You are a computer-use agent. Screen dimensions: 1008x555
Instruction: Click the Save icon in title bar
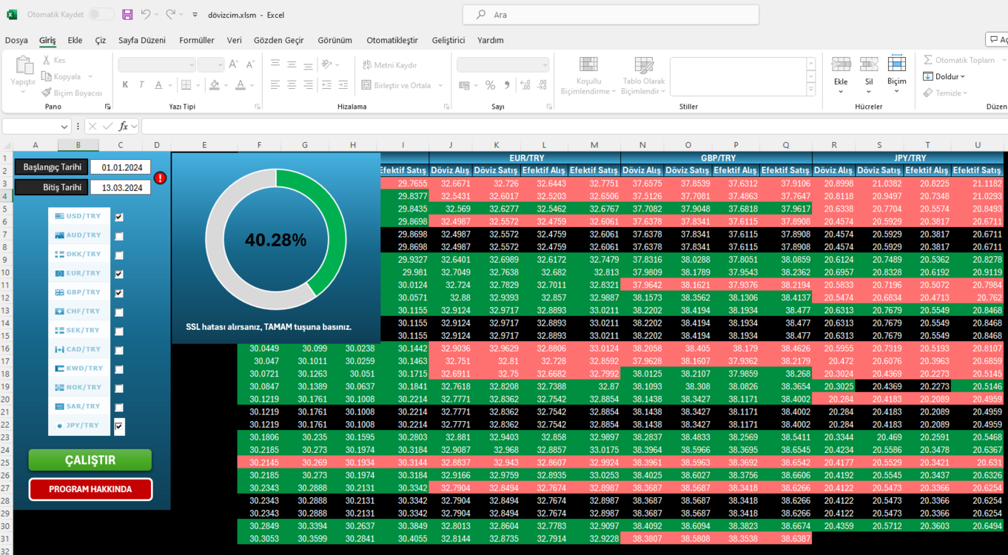point(127,15)
